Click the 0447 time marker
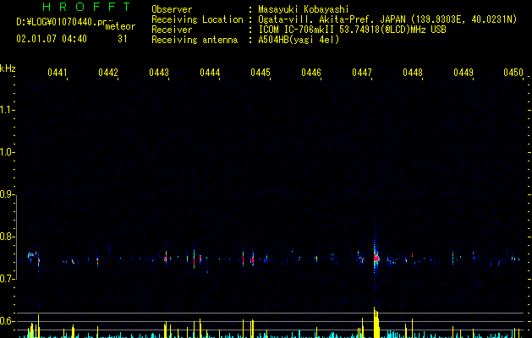 pyautogui.click(x=362, y=73)
